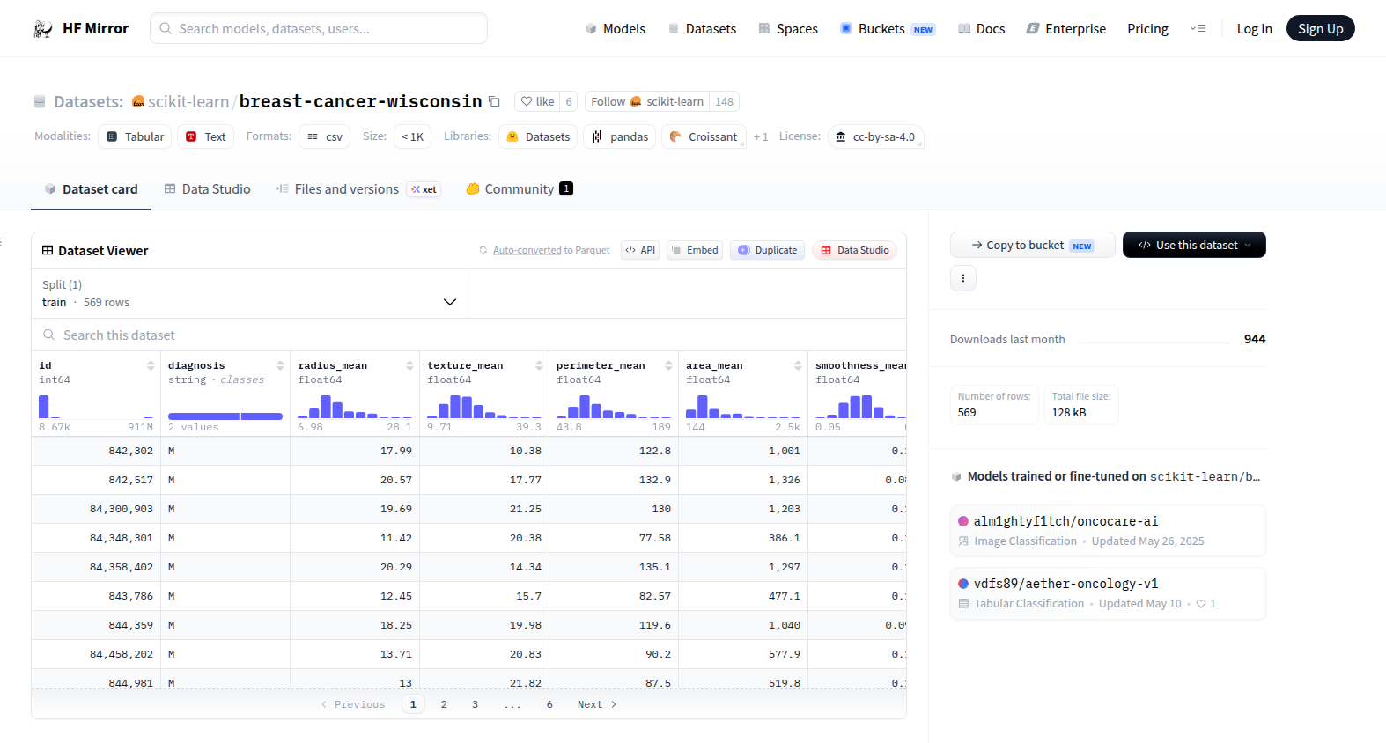Viewport: 1386px width, 743px height.
Task: Open the Croissant library tag
Action: tap(704, 136)
